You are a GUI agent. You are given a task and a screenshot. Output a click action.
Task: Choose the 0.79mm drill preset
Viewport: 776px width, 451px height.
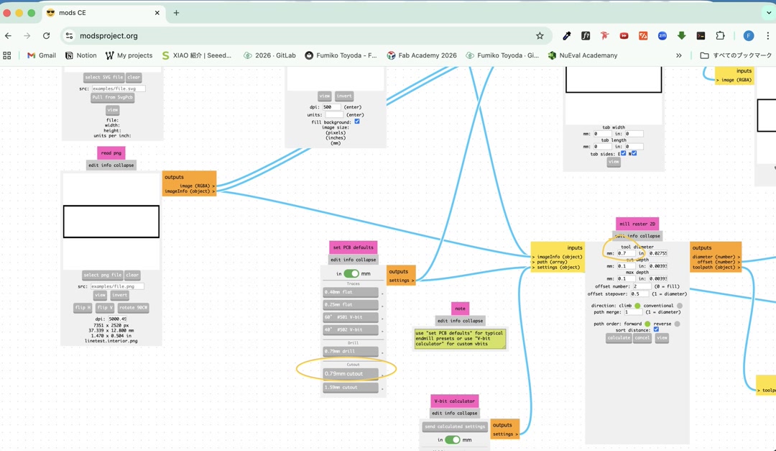point(351,352)
